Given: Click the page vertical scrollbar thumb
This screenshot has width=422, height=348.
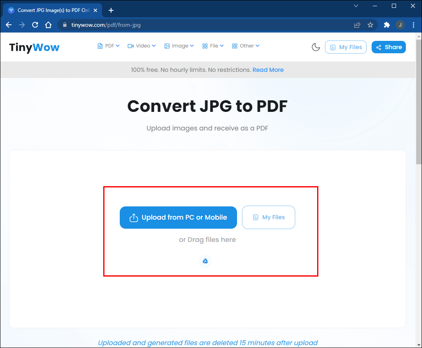Looking at the screenshot, I should click(419, 102).
